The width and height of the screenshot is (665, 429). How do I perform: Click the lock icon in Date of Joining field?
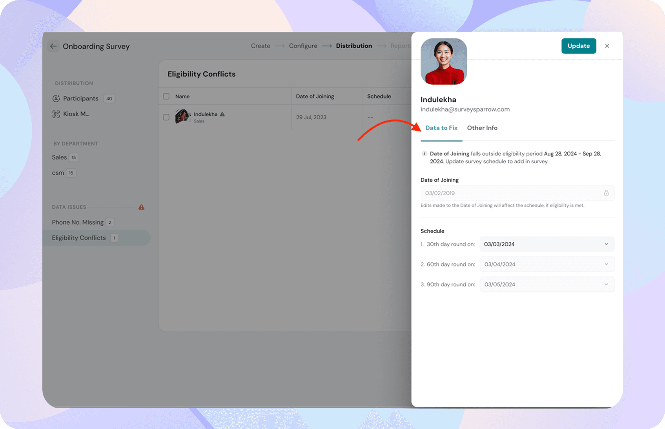click(x=606, y=193)
